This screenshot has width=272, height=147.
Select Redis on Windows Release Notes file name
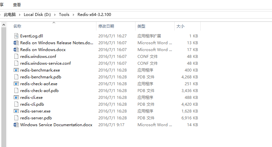click(x=57, y=43)
